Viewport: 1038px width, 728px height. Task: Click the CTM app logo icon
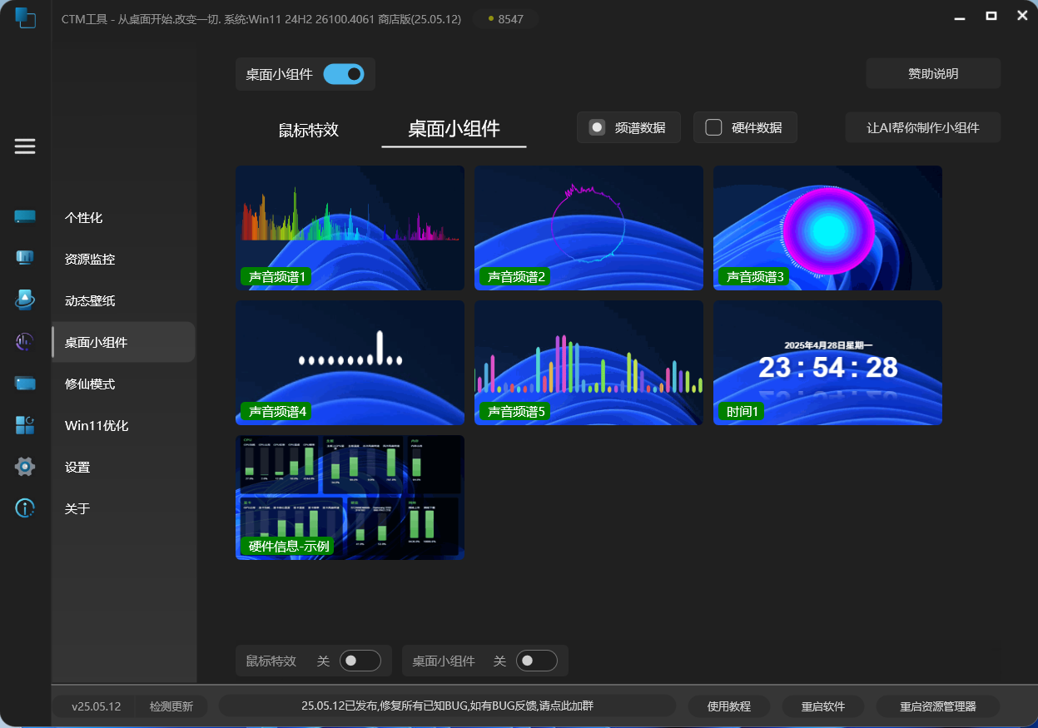pyautogui.click(x=26, y=17)
